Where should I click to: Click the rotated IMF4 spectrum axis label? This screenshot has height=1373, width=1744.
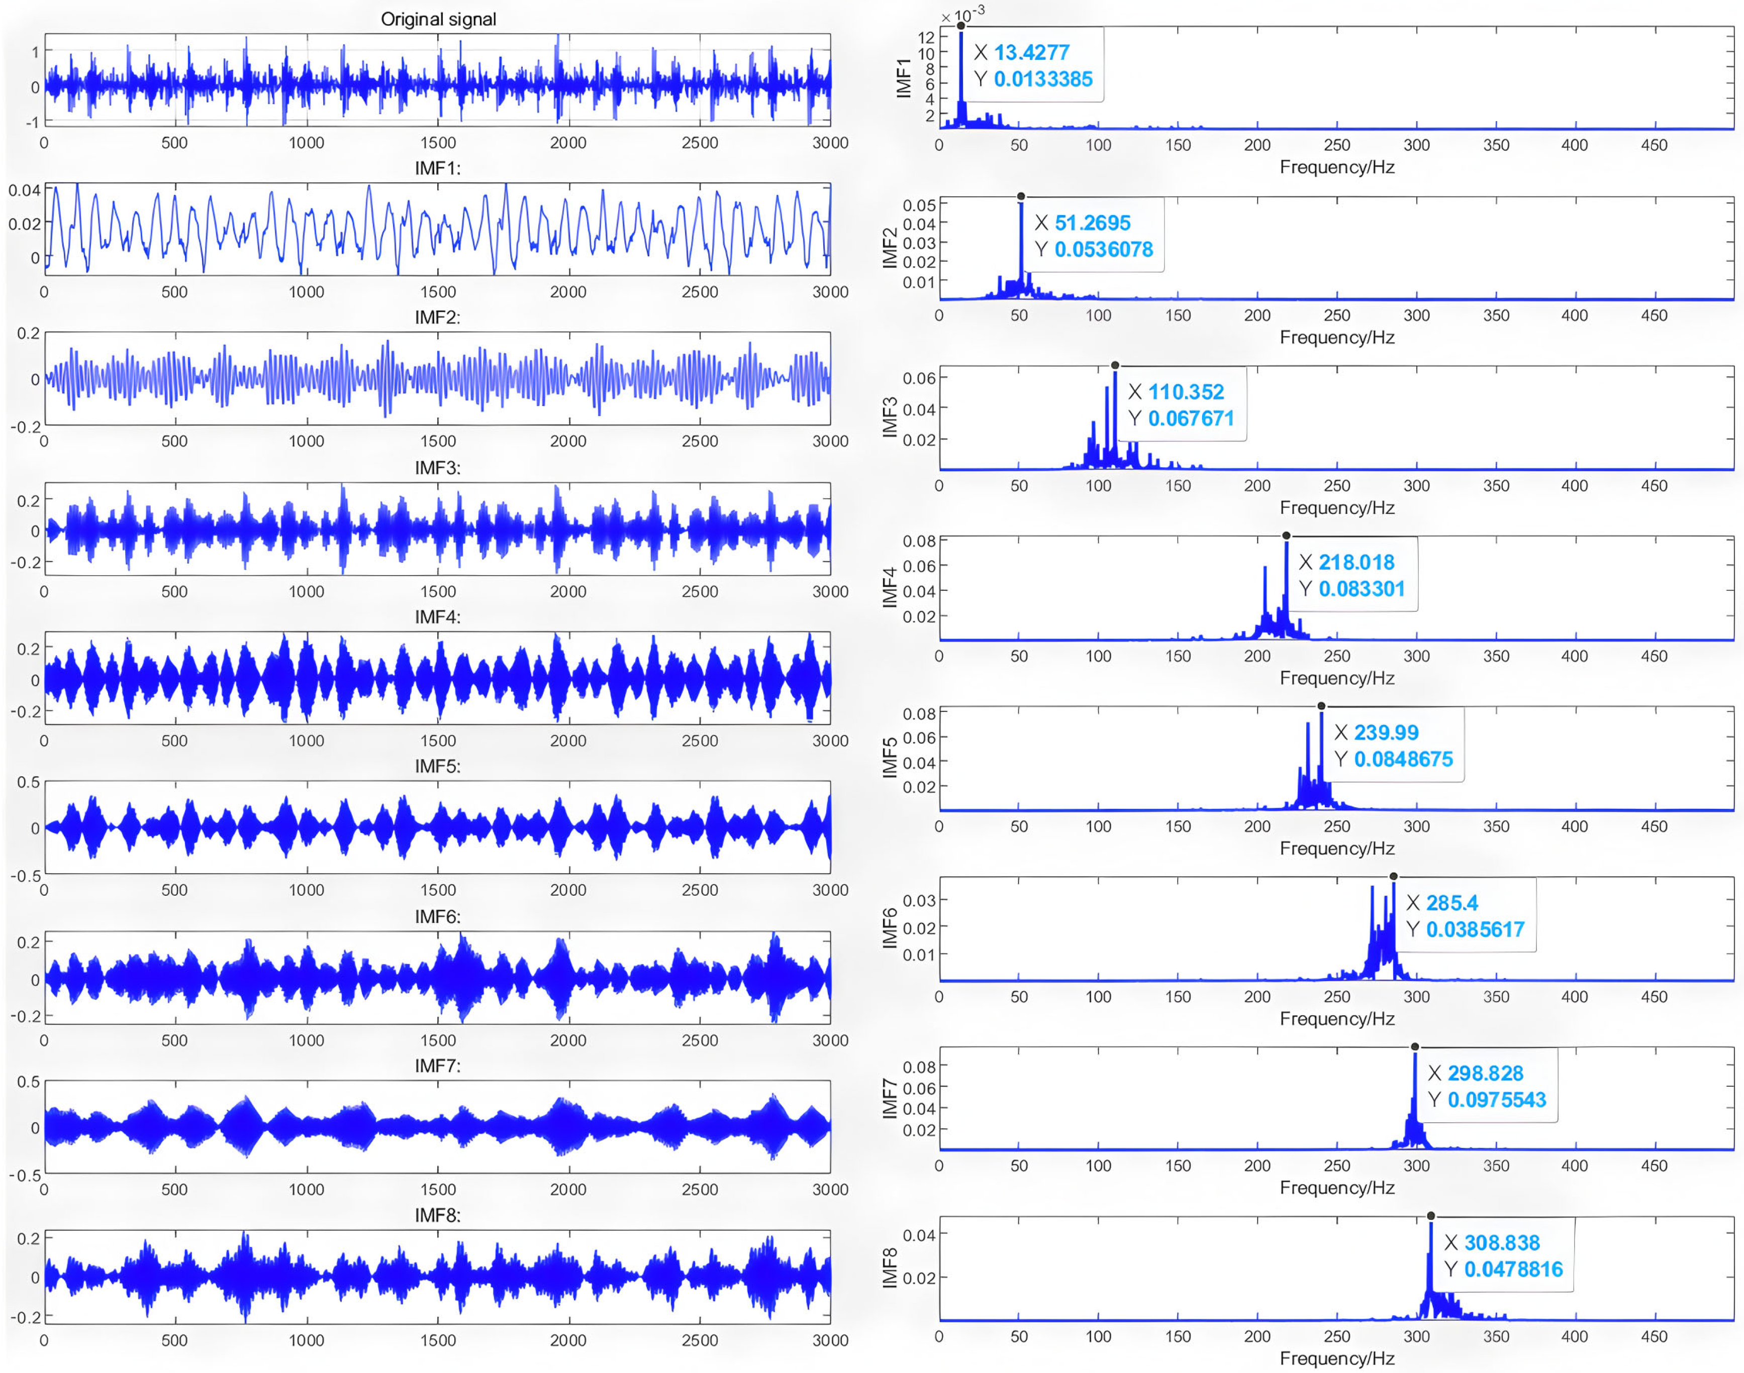pyautogui.click(x=889, y=588)
